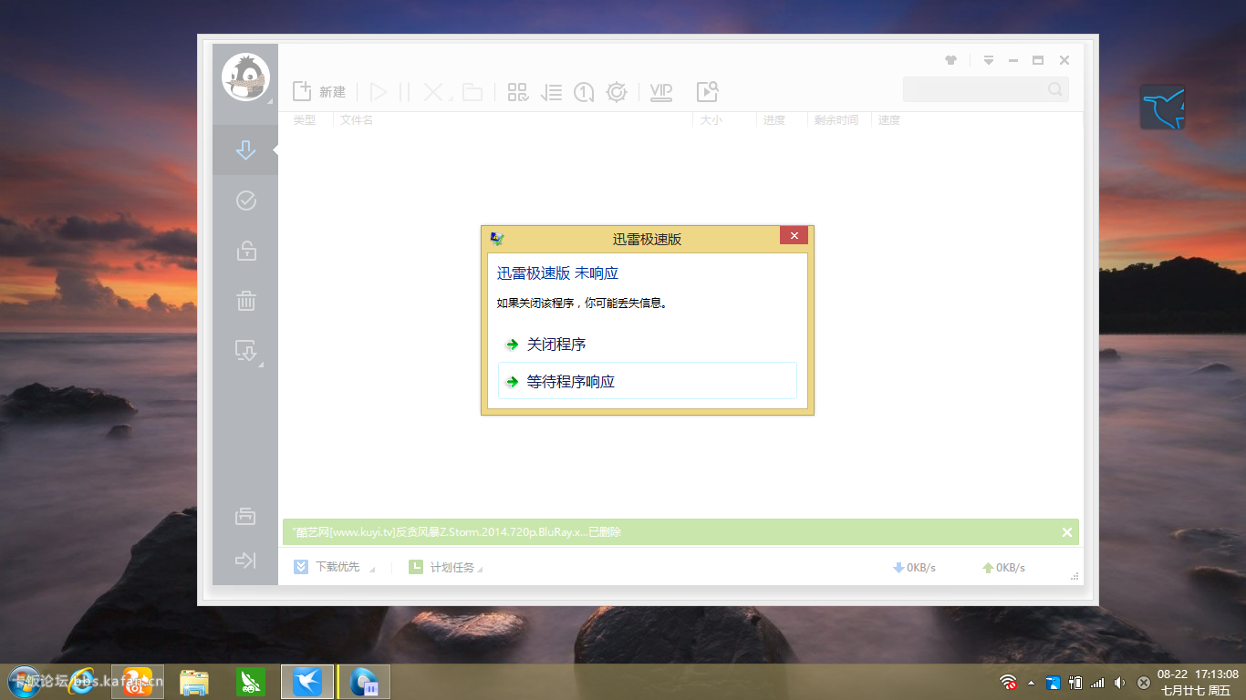Click the skin shirt icon
The height and width of the screenshot is (700, 1246).
coord(951,60)
